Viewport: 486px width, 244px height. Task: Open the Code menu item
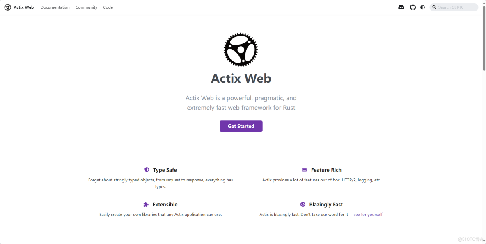[x=108, y=7]
